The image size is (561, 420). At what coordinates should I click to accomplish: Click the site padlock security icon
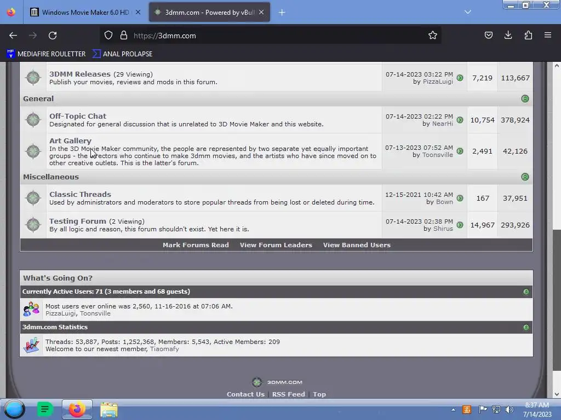pyautogui.click(x=124, y=36)
